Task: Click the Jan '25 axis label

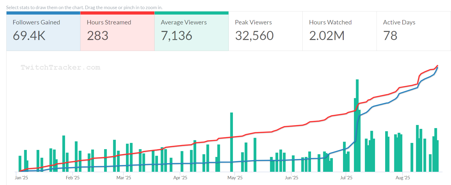Action: pyautogui.click(x=21, y=178)
